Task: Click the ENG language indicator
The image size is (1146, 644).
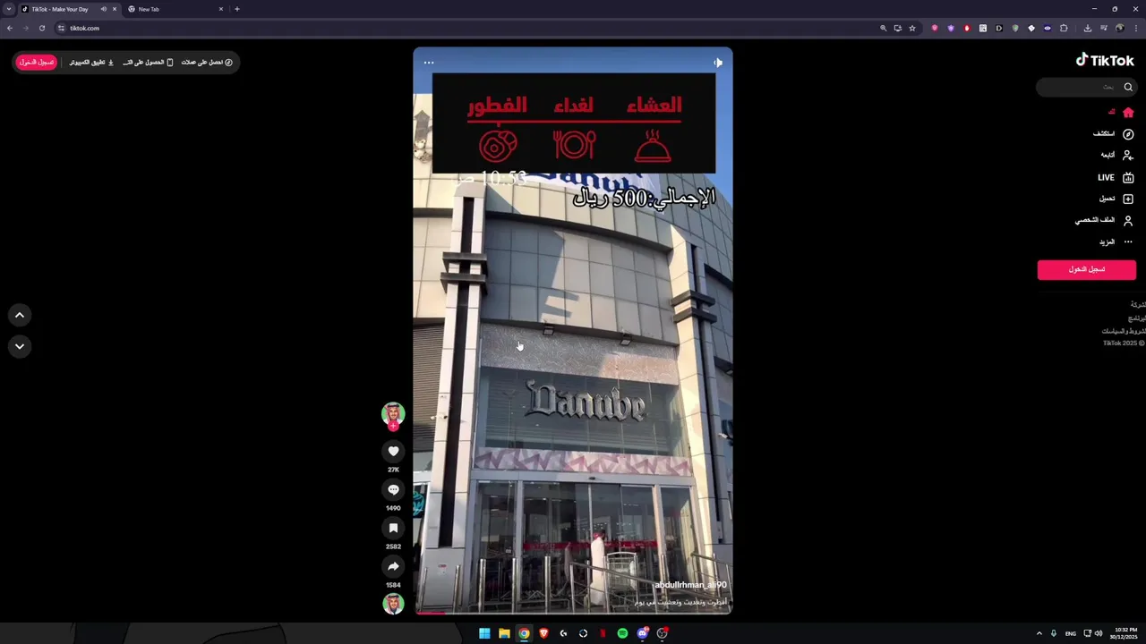Action: (1071, 633)
